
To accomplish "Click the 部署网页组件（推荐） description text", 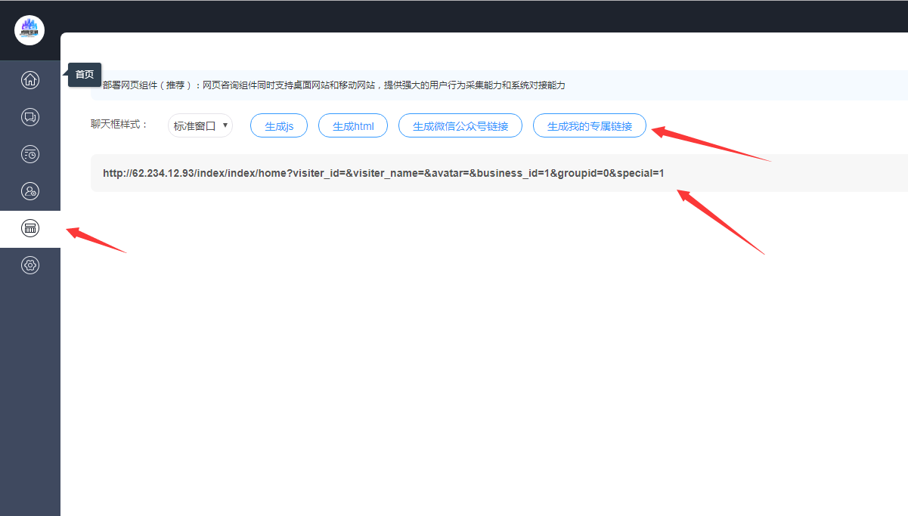I will coord(333,85).
